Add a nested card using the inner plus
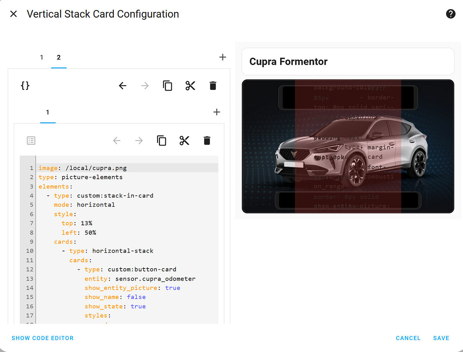Image resolution: width=463 pixels, height=352 pixels. point(216,112)
